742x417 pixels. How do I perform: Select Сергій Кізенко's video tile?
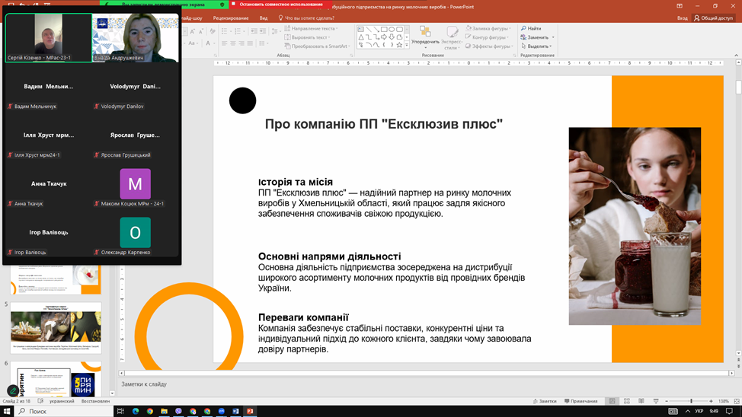point(48,37)
